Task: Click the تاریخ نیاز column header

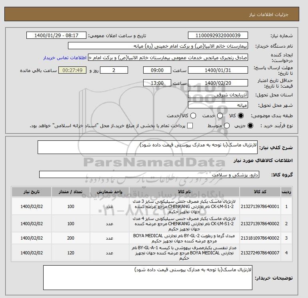Action: [x=32, y=192]
